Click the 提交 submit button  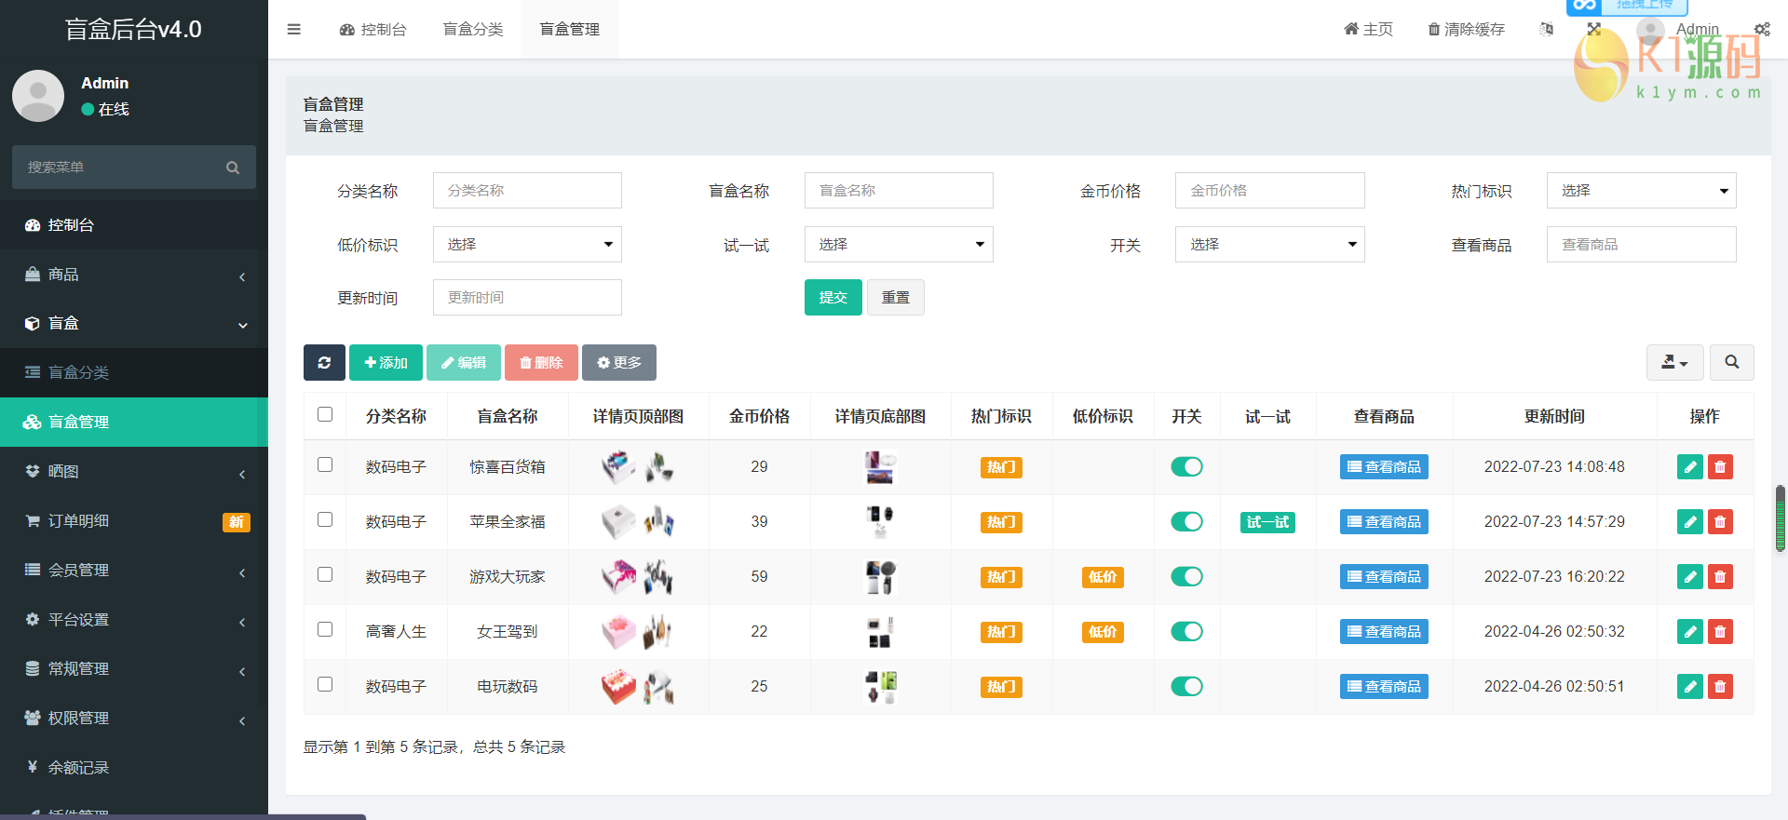[833, 298]
